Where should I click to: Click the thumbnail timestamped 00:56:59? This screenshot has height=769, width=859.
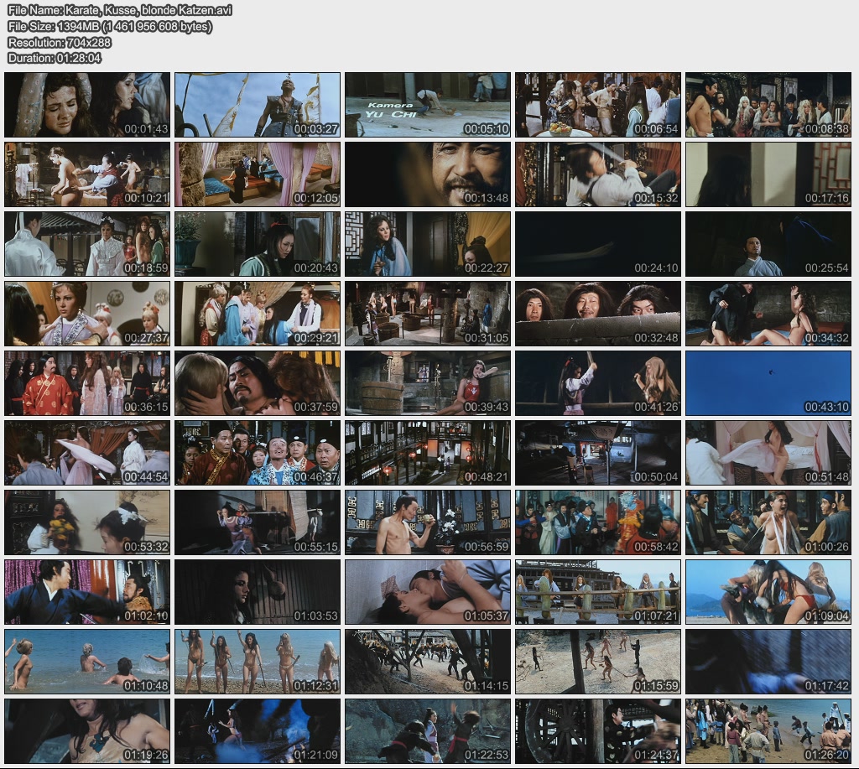[x=428, y=522]
